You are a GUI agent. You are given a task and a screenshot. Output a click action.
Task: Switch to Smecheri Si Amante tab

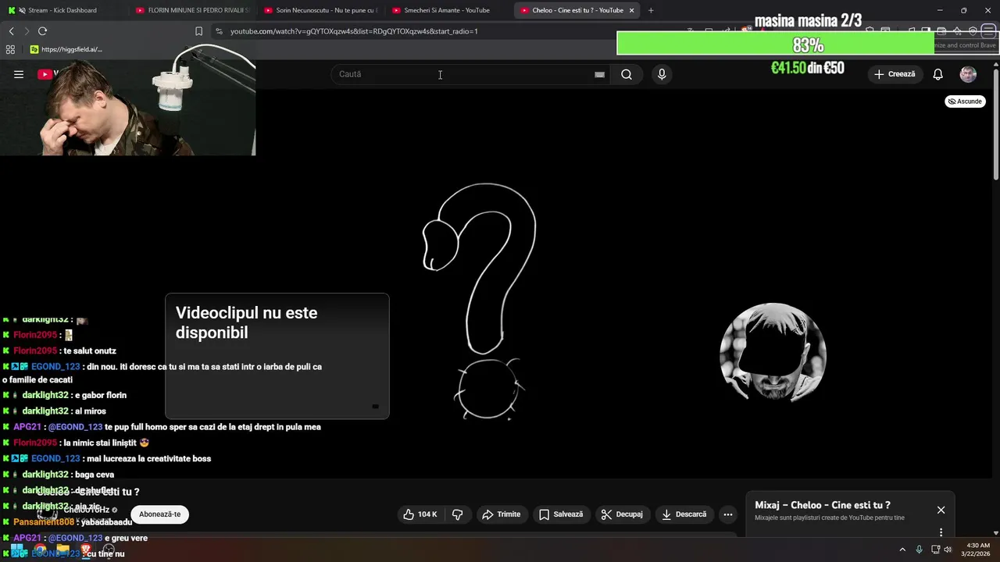click(448, 10)
